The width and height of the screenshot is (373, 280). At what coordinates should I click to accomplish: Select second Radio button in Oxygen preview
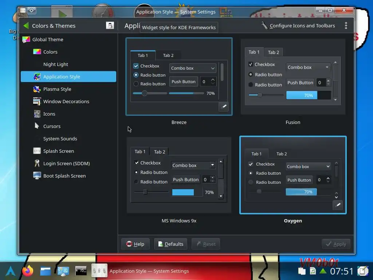click(x=251, y=182)
